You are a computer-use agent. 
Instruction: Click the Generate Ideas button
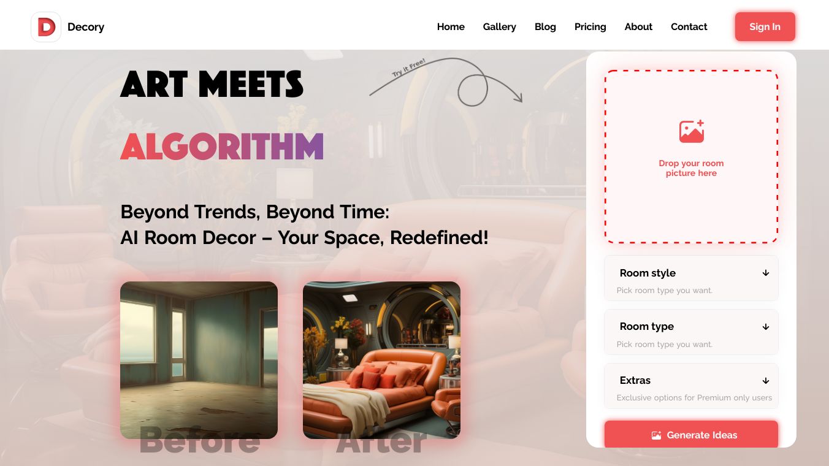(691, 434)
